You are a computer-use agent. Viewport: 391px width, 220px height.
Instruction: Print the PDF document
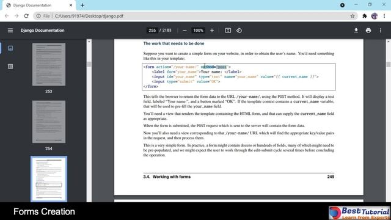point(368,31)
